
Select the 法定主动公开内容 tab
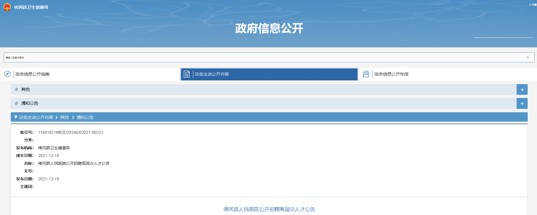pos(269,74)
